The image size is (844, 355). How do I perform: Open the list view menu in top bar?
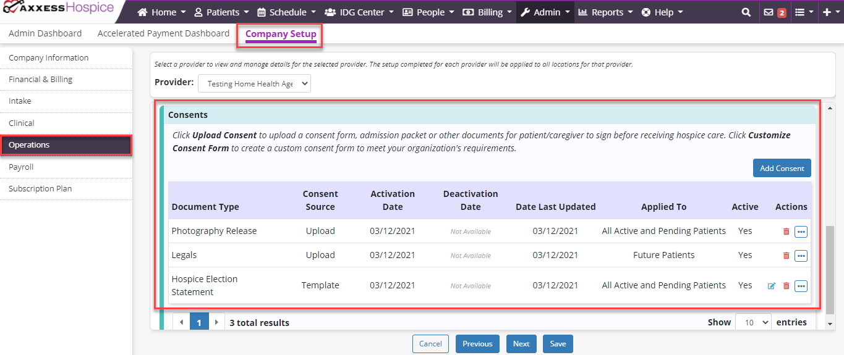(x=804, y=12)
